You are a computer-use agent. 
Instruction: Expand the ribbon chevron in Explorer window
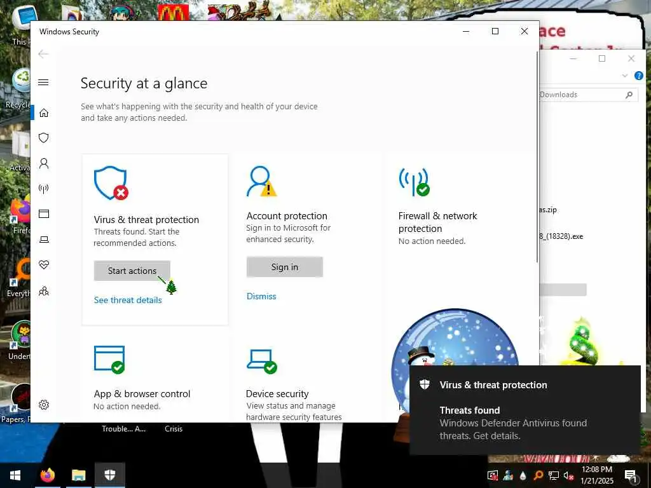pos(625,76)
